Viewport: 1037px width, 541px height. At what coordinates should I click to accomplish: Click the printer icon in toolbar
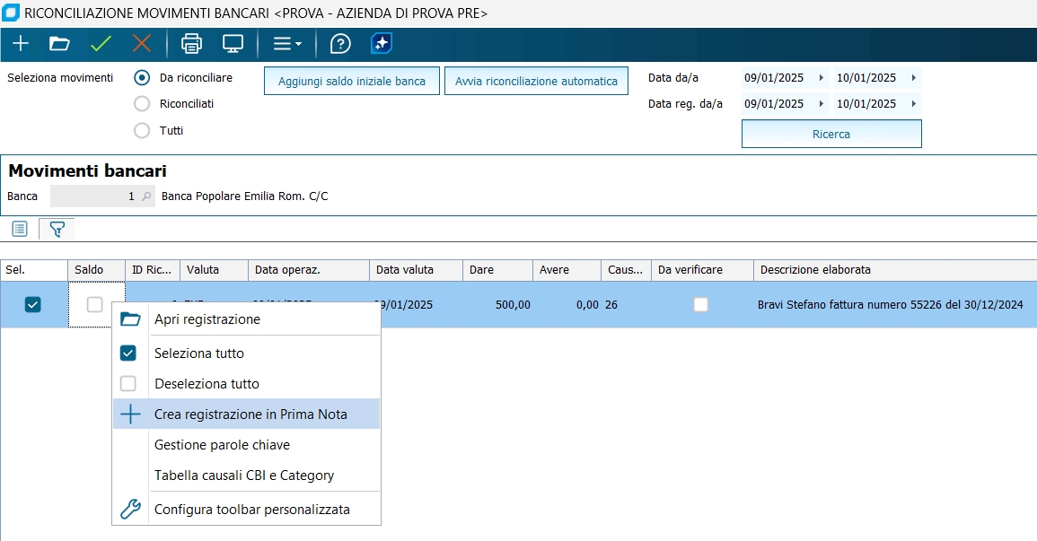point(191,43)
